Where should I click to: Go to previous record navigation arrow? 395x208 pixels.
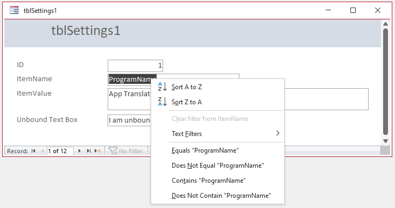(x=43, y=151)
